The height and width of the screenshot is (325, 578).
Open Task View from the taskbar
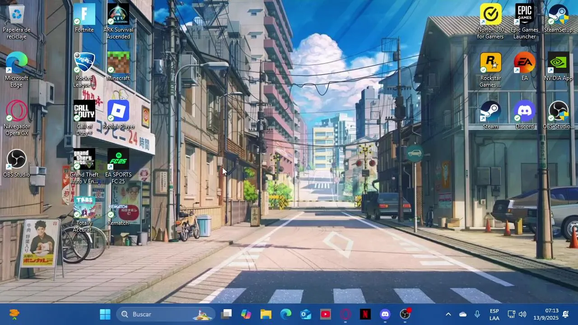coord(226,314)
